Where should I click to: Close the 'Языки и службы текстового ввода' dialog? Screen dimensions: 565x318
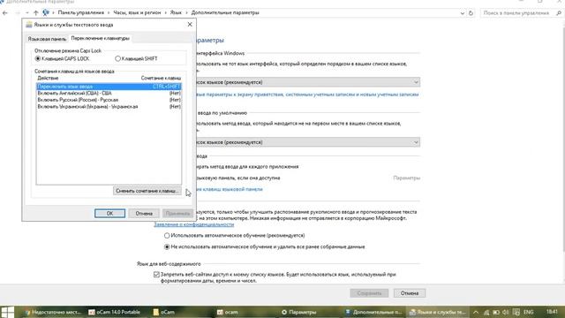[x=190, y=25]
